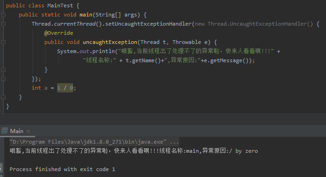
Task: Expand the folded java.exe command line
Action: [x=174, y=142]
